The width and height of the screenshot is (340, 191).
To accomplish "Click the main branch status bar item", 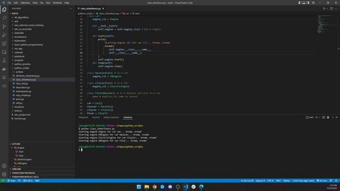I will pos(12,180).
